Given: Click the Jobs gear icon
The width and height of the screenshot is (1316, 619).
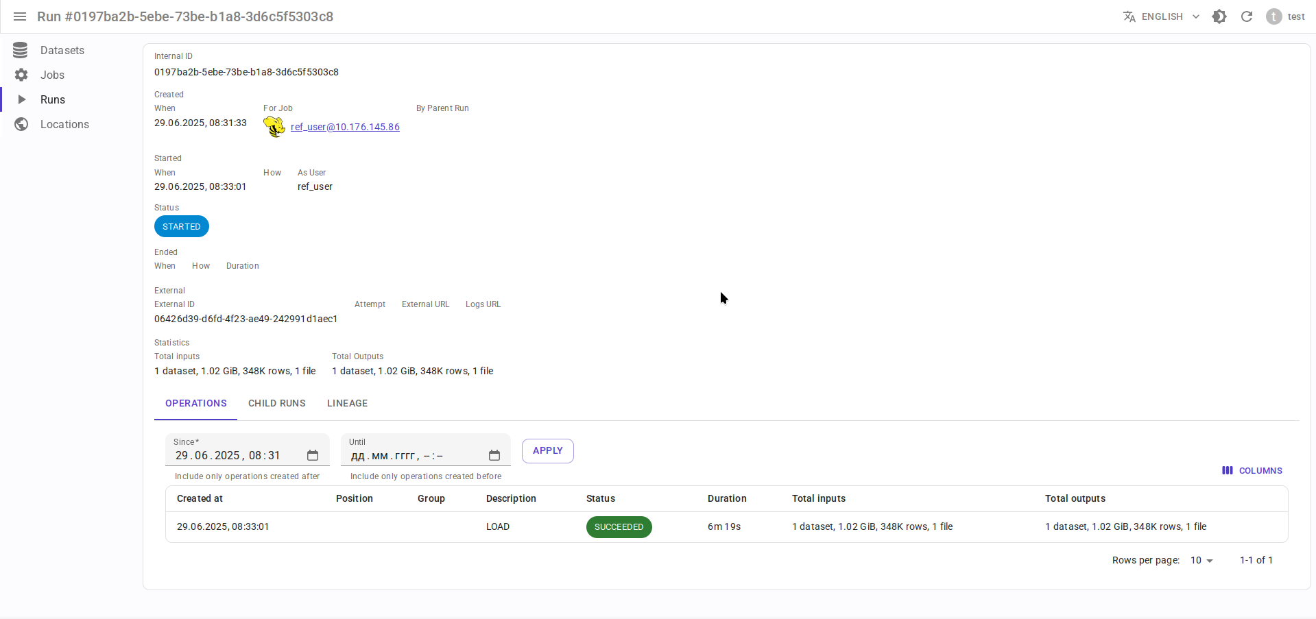Looking at the screenshot, I should click(21, 75).
